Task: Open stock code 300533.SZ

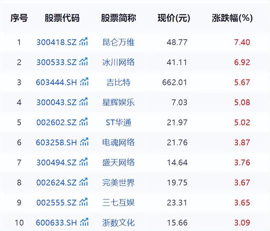Action: 56,62
